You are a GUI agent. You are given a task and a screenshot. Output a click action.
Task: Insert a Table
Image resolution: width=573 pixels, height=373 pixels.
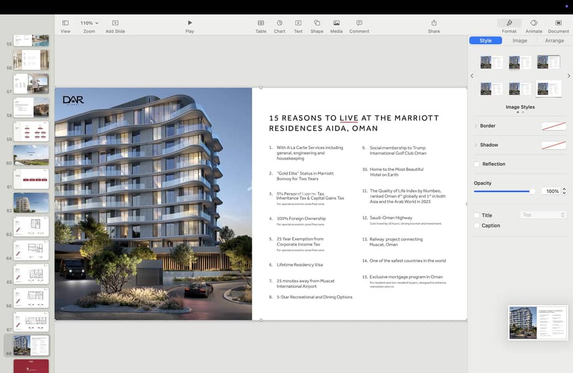pos(261,22)
